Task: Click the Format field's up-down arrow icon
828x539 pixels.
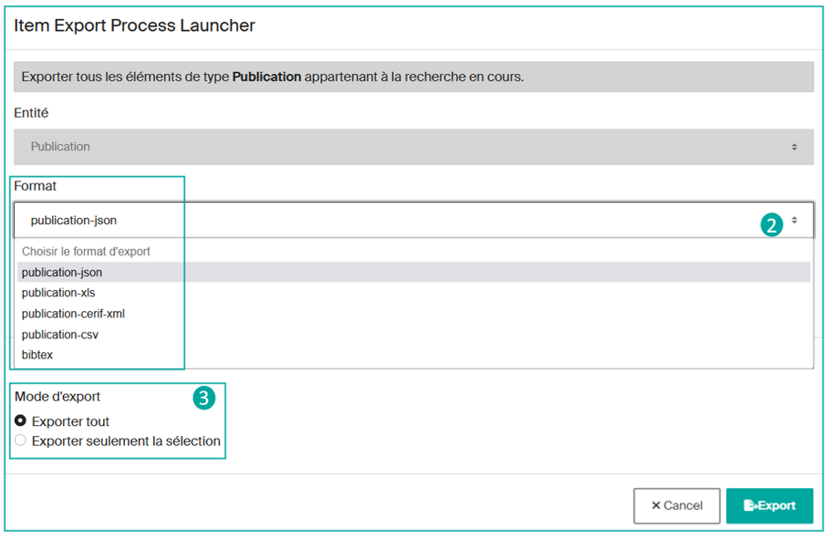Action: click(794, 221)
